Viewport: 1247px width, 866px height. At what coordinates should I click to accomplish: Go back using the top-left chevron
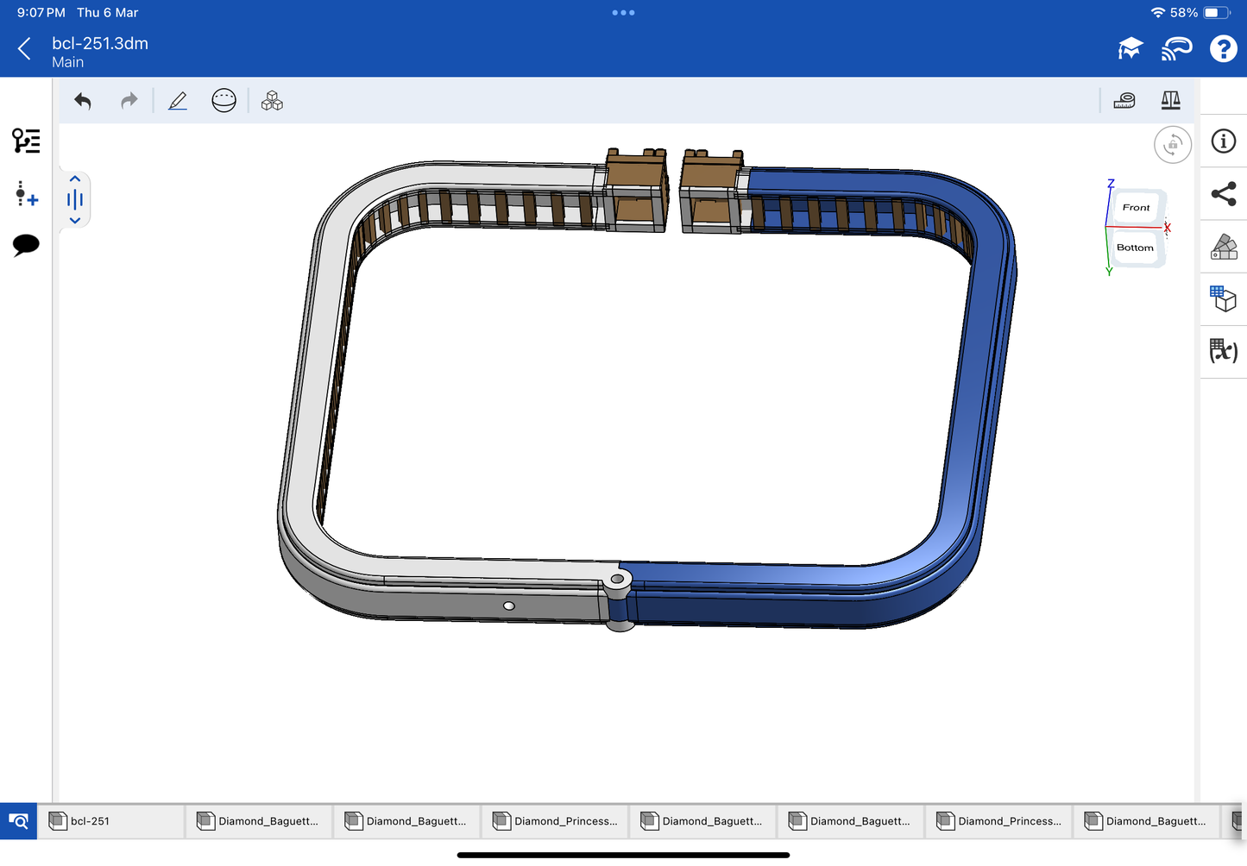click(24, 49)
